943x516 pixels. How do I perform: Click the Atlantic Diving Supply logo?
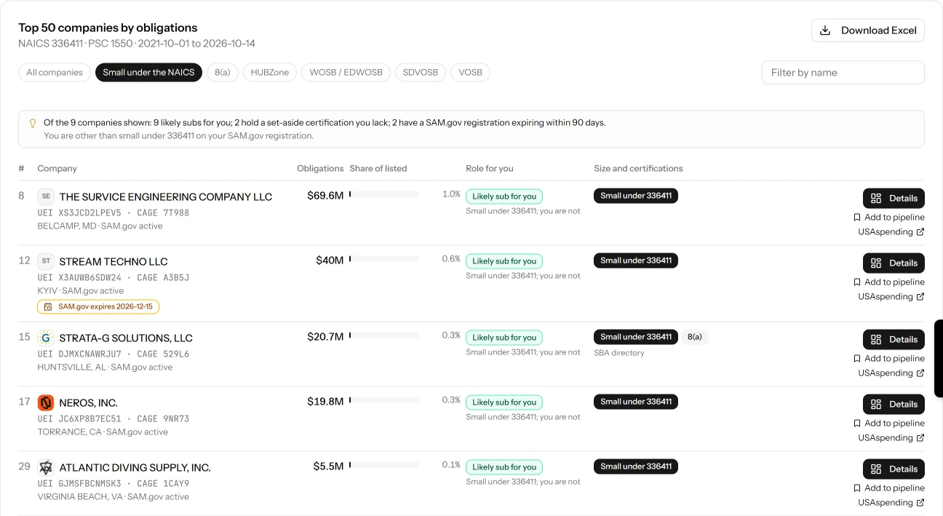tap(46, 467)
